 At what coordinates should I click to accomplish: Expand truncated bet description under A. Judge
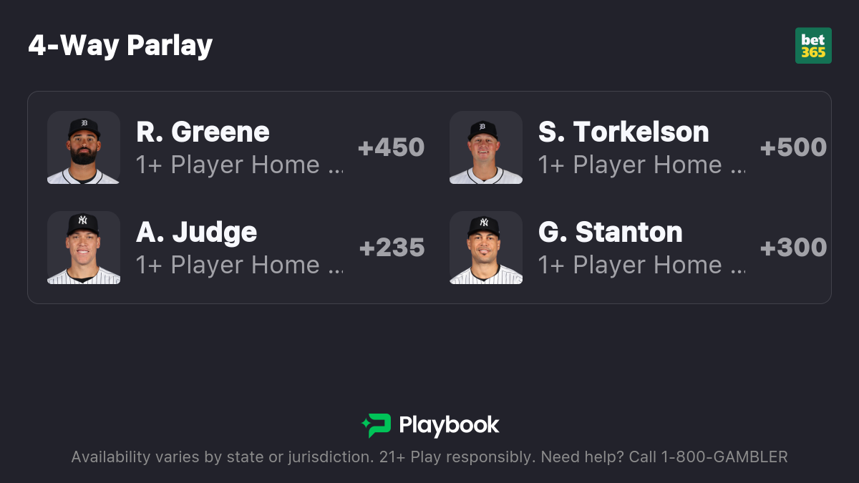pos(239,265)
